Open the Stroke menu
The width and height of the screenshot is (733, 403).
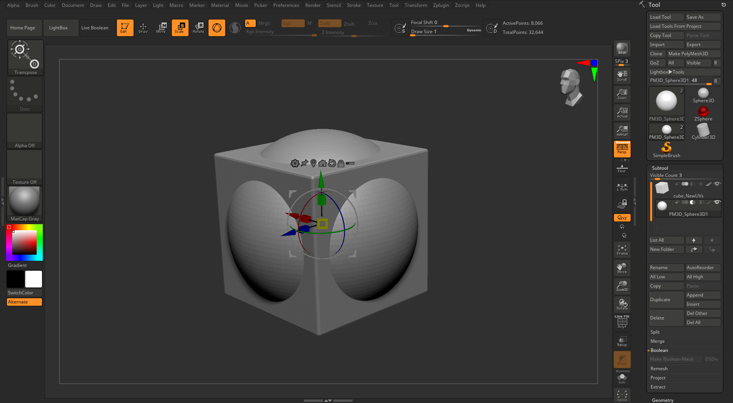tap(354, 5)
